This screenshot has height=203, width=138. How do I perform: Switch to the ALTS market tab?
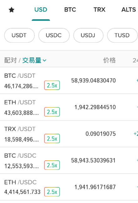point(129,10)
